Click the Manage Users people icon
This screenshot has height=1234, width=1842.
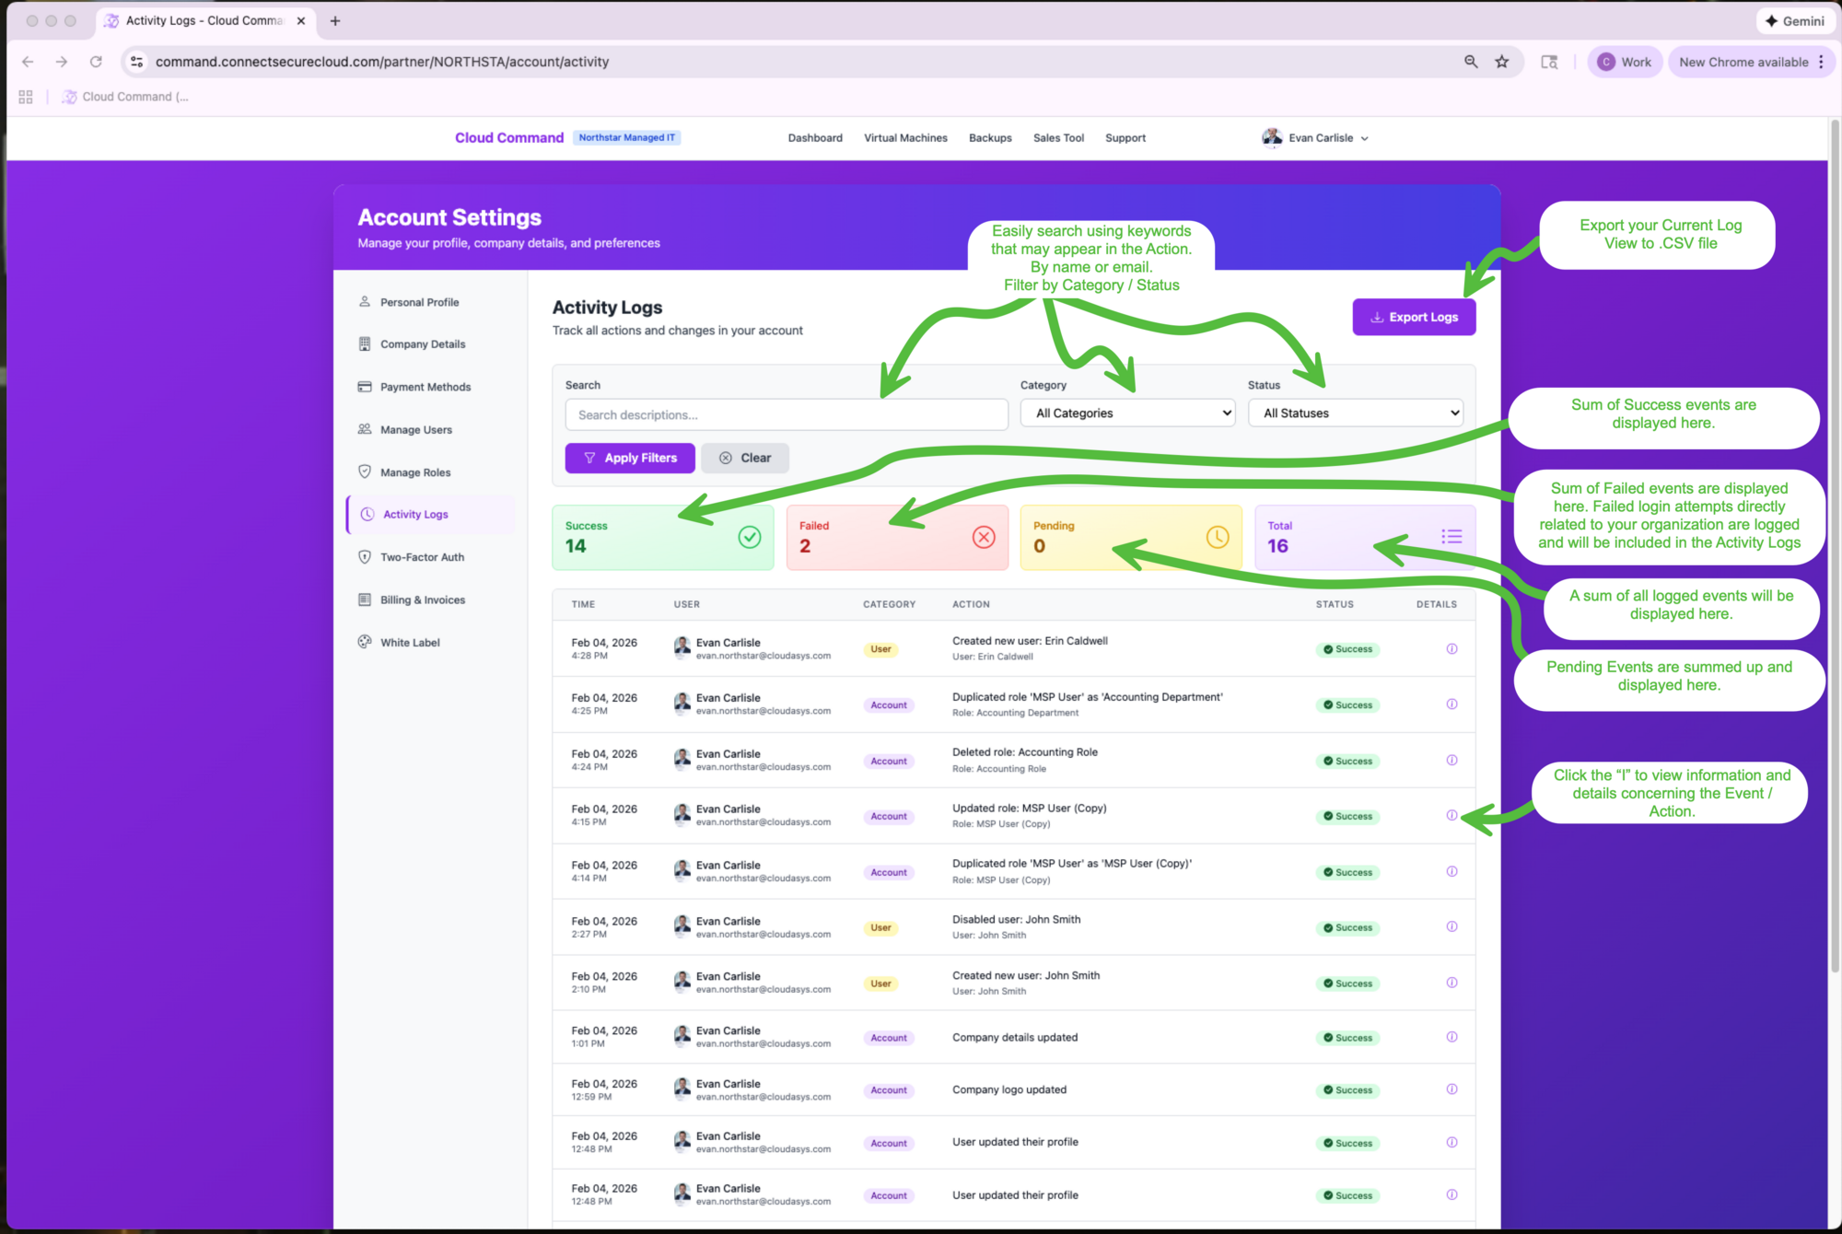[x=366, y=429]
